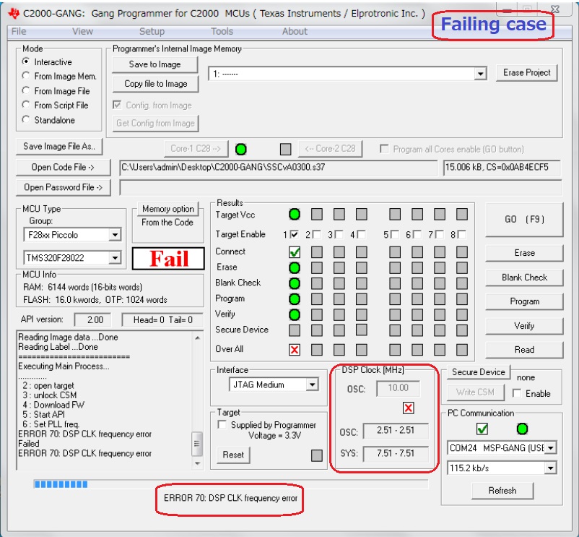The width and height of the screenshot is (579, 537).
Task: Click the GO (F9) button
Action: pyautogui.click(x=524, y=220)
